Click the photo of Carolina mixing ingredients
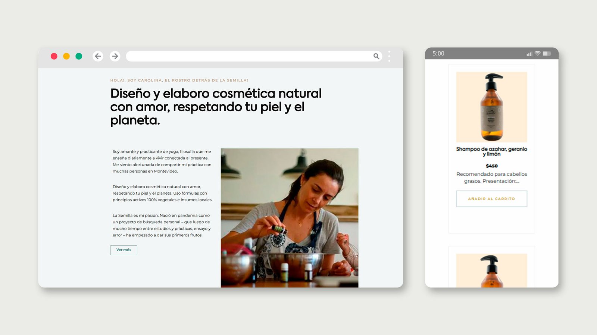The image size is (597, 335). pos(289,218)
